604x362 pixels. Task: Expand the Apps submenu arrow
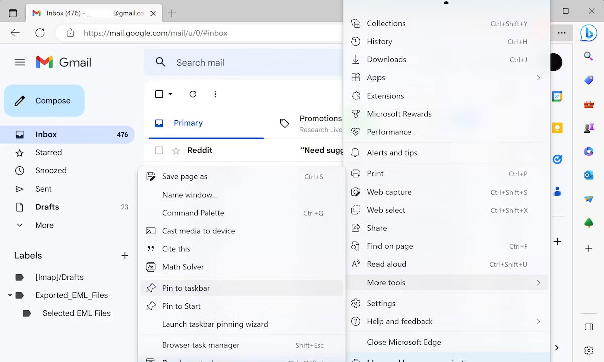coord(538,77)
